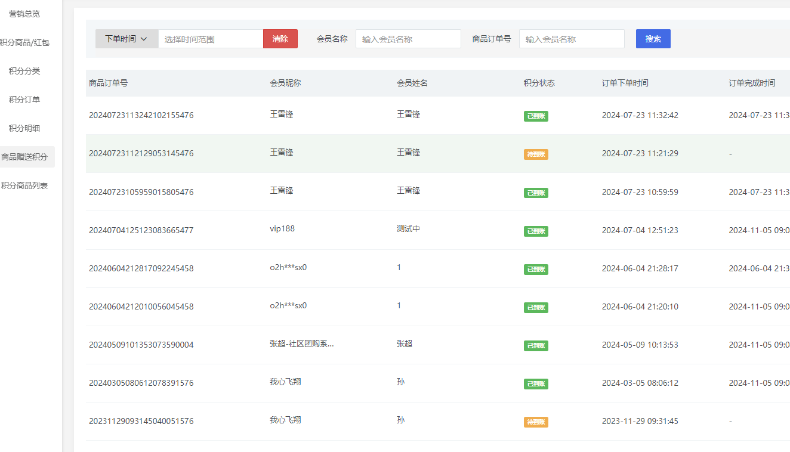This screenshot has width=790, height=452.
Task: Open 营销总览 in sidebar
Action: [24, 14]
